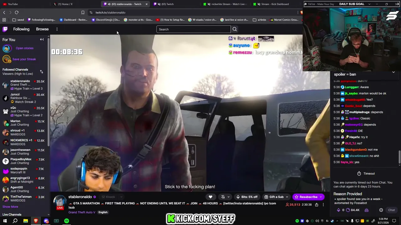401x225 pixels.
Task: Open the More options three-dot menu beside Browse
Action: point(57,29)
